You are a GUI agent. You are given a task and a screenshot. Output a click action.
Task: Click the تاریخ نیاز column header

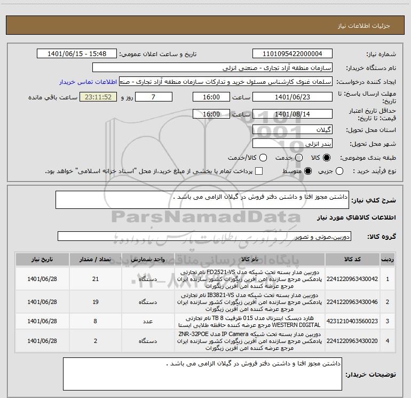[42, 260]
